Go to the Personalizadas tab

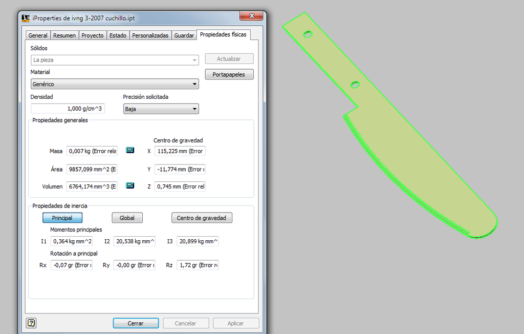tap(150, 35)
